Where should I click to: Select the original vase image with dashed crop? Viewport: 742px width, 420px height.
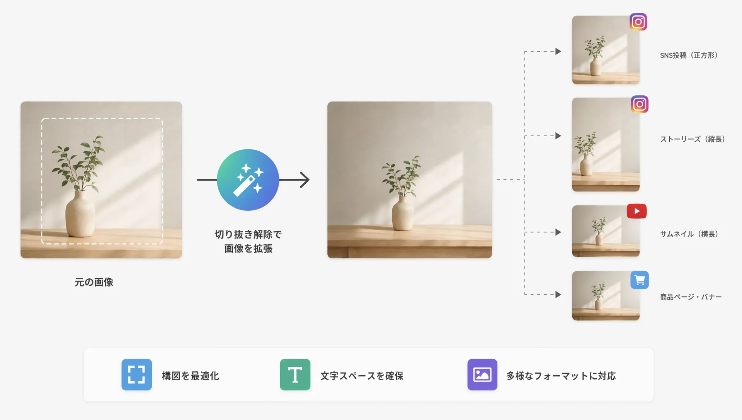pyautogui.click(x=101, y=180)
